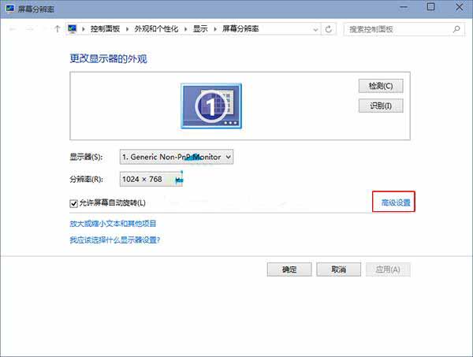The height and width of the screenshot is (357, 473).
Task: Click the window icon in title bar
Action: pyautogui.click(x=9, y=8)
